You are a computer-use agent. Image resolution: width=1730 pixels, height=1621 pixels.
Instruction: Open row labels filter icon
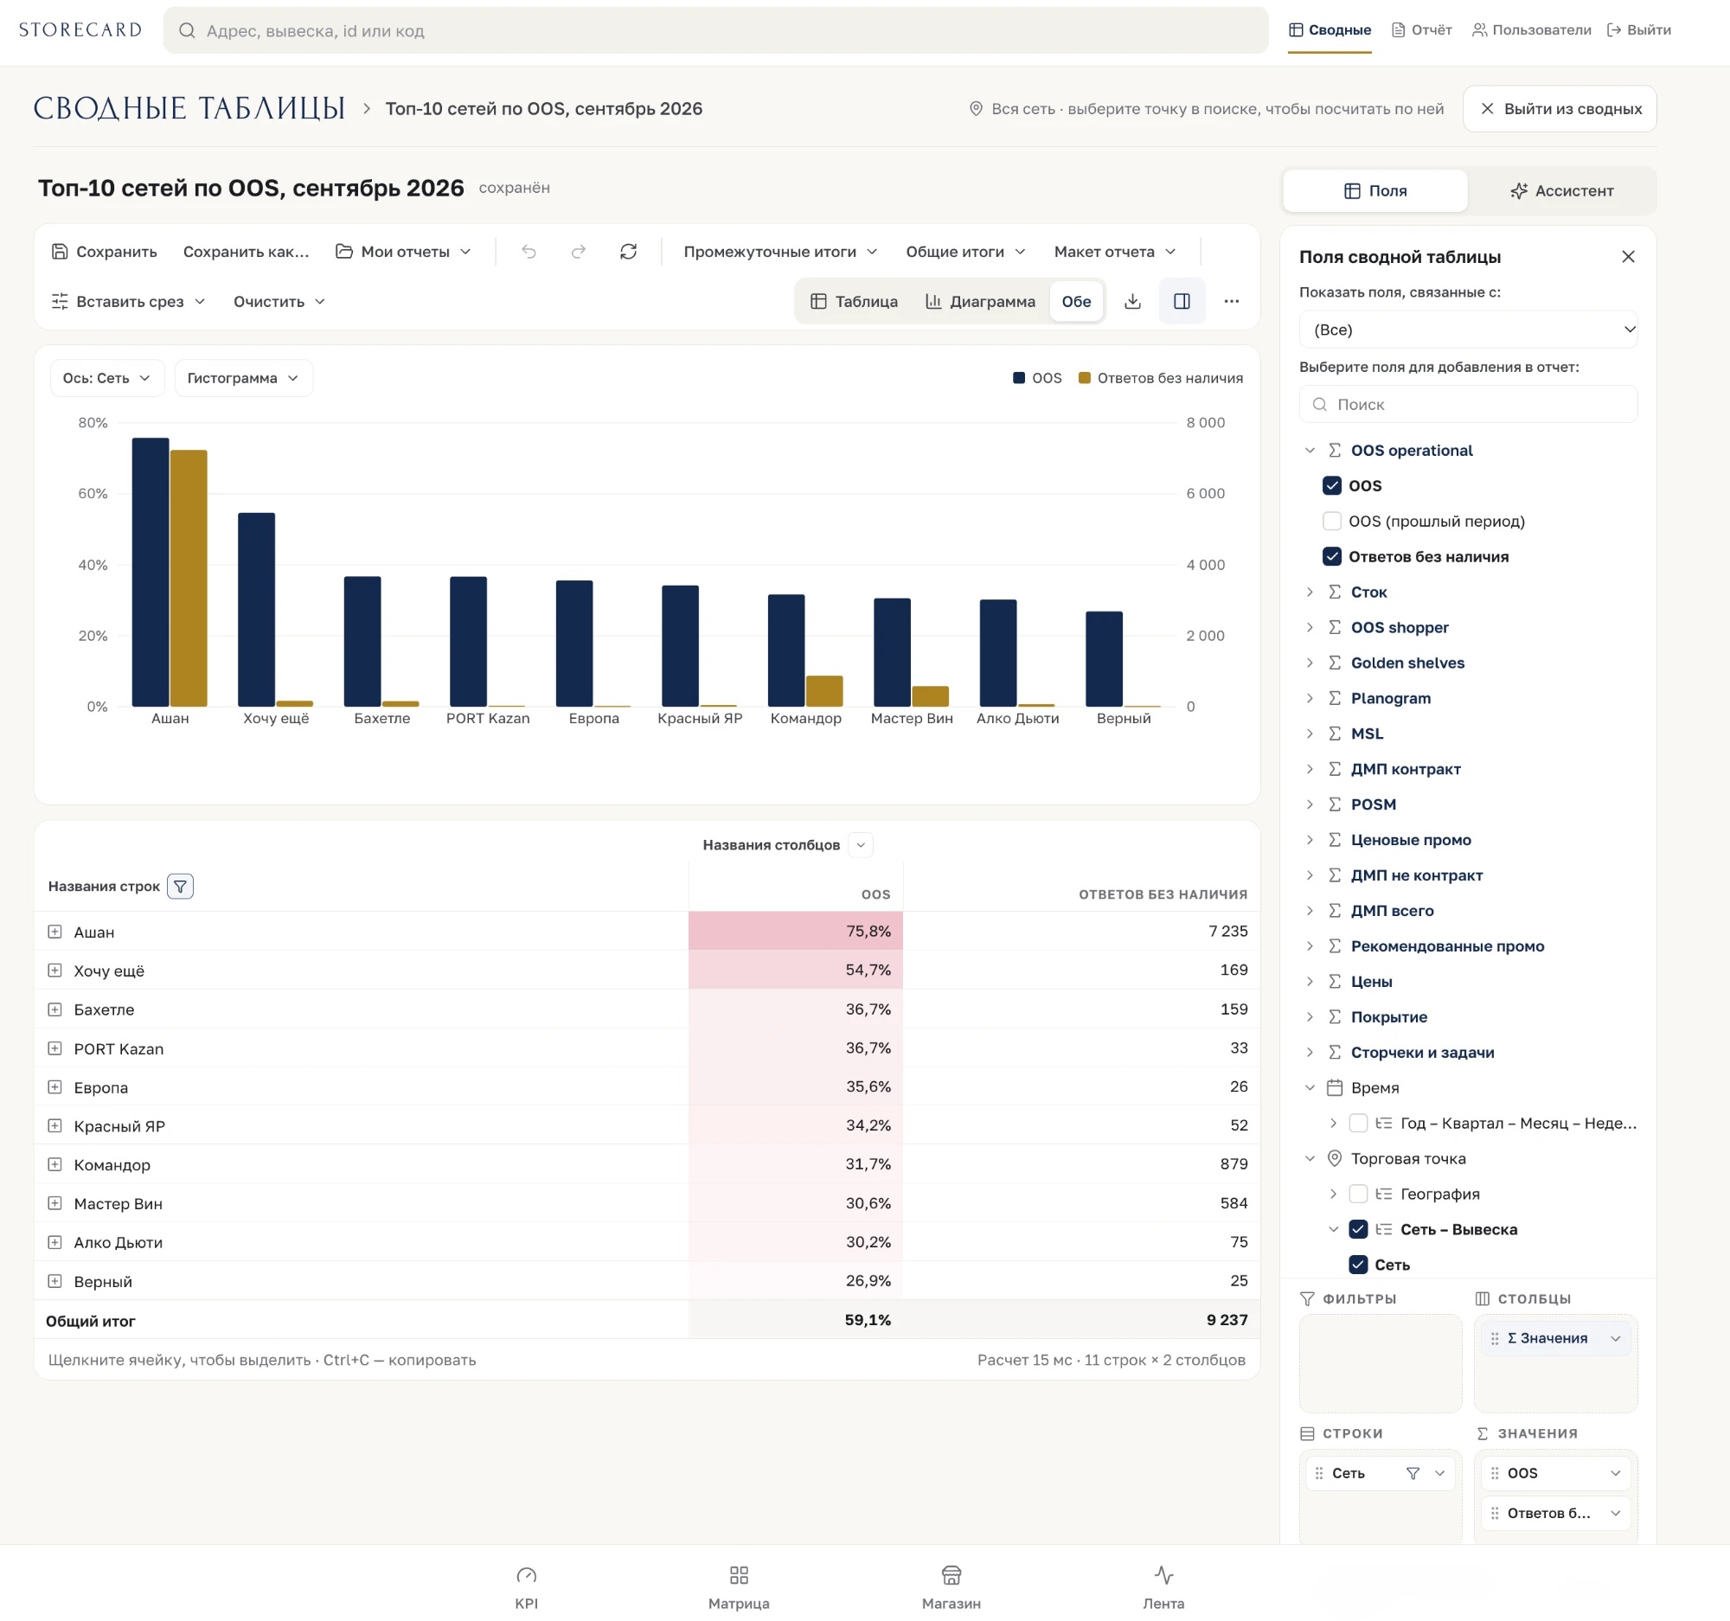[180, 886]
